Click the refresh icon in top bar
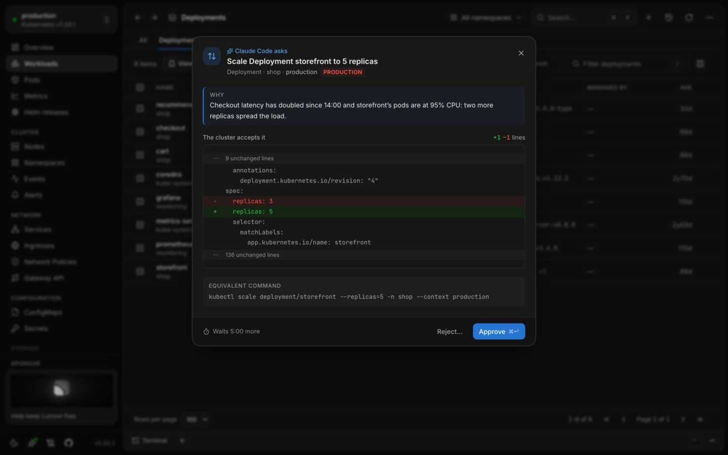The height and width of the screenshot is (455, 728). point(689,18)
